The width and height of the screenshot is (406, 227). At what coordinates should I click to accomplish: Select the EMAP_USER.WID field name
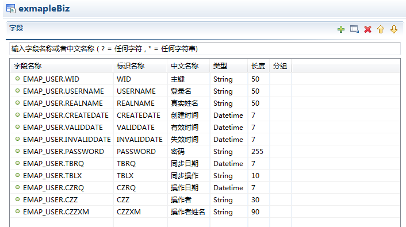coord(51,79)
